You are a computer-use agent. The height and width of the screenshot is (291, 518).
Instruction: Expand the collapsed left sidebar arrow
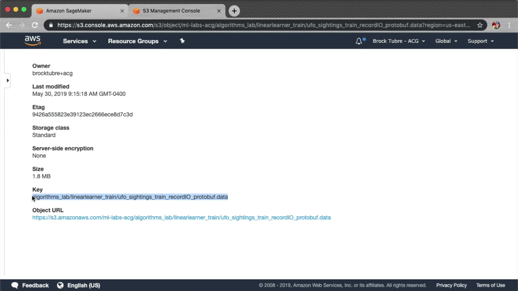(x=8, y=80)
